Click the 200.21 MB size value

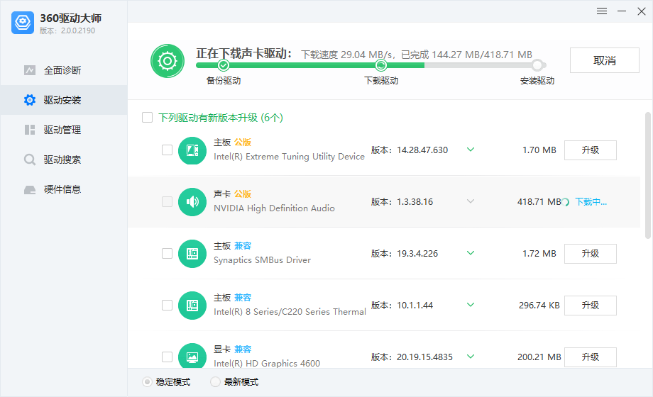point(539,357)
